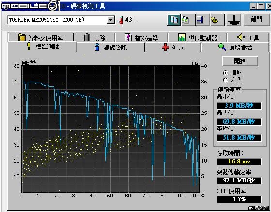Click the benchmark graph area
The width and height of the screenshot is (271, 212).
tap(111, 129)
